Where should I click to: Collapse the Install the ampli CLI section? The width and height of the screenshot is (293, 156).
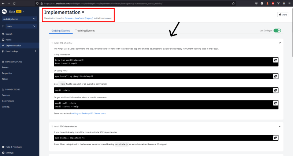click(279, 43)
